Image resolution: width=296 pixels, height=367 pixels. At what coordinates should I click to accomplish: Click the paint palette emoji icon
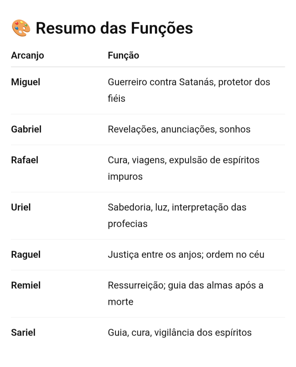click(21, 28)
